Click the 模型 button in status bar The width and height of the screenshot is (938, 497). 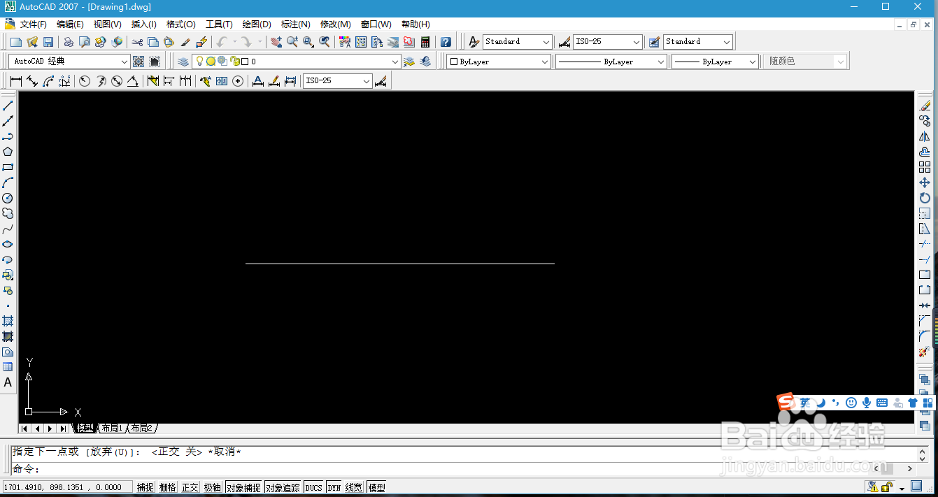coord(376,487)
